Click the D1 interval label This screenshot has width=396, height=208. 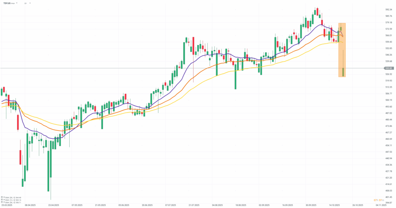pyautogui.click(x=26, y=3)
